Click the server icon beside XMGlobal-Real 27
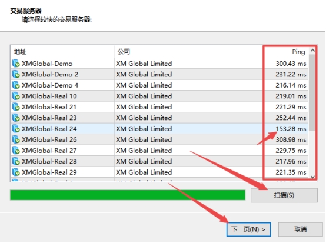Image resolution: width=326 pixels, height=243 pixels. 16,150
